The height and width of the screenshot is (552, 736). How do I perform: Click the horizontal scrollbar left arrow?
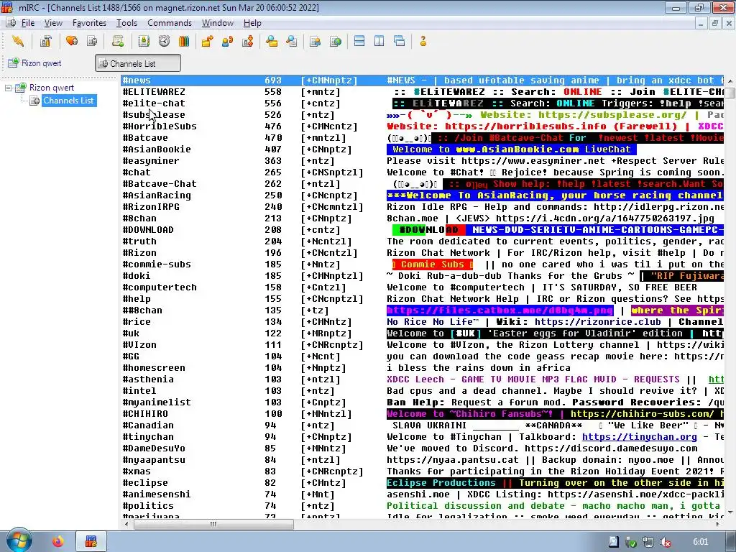(x=126, y=524)
